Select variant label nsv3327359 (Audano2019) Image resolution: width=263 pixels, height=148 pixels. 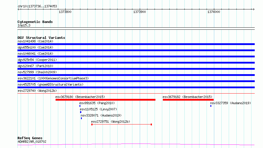(x=230, y=103)
